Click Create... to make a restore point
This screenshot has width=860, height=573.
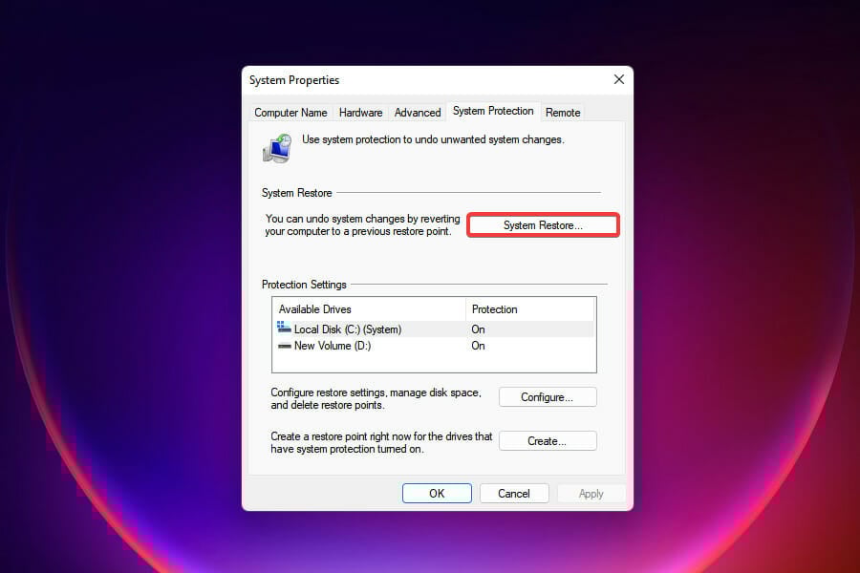(548, 441)
